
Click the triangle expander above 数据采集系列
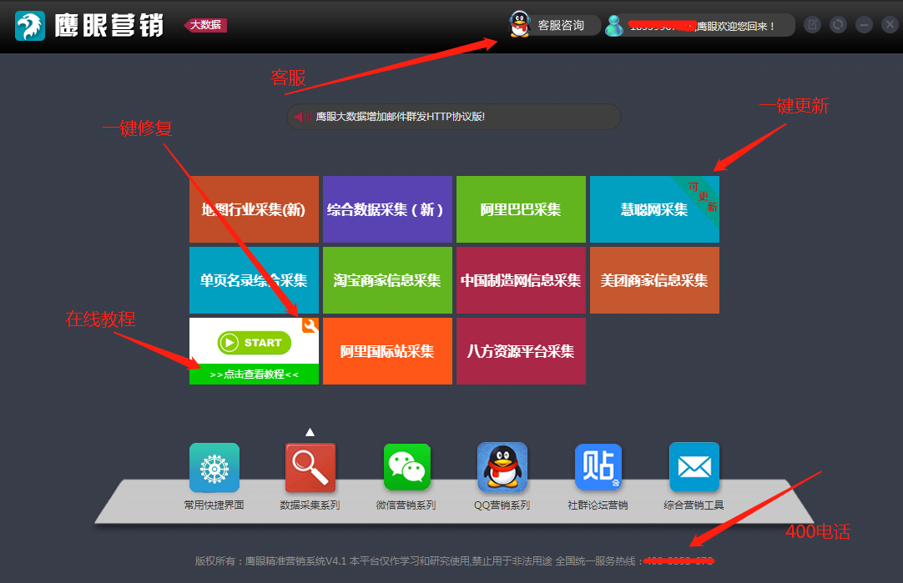click(310, 430)
